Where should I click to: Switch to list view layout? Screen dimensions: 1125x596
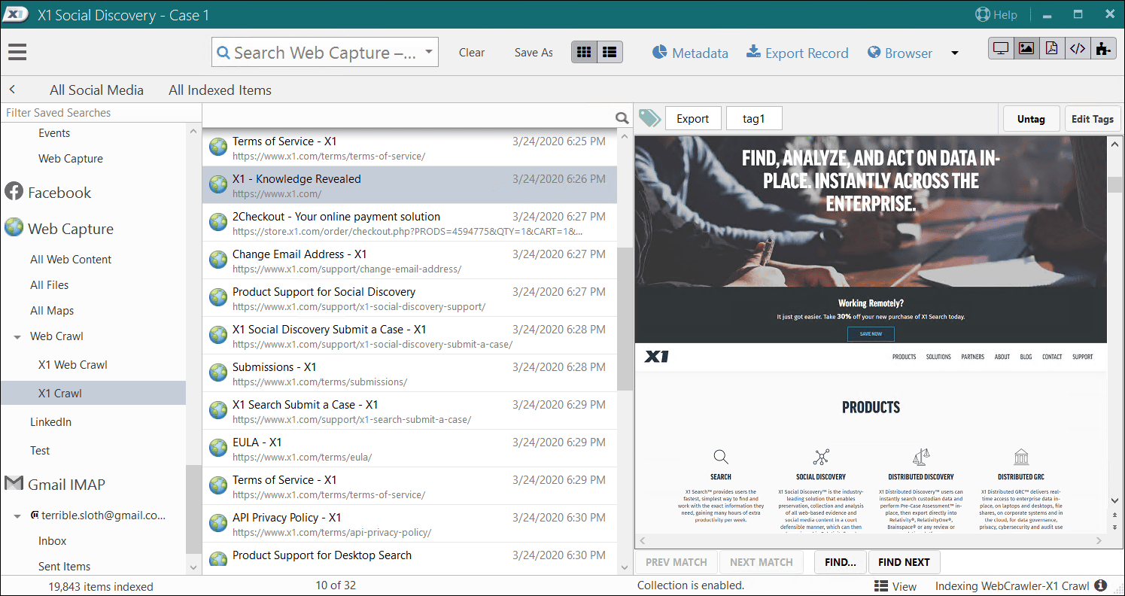(x=610, y=52)
